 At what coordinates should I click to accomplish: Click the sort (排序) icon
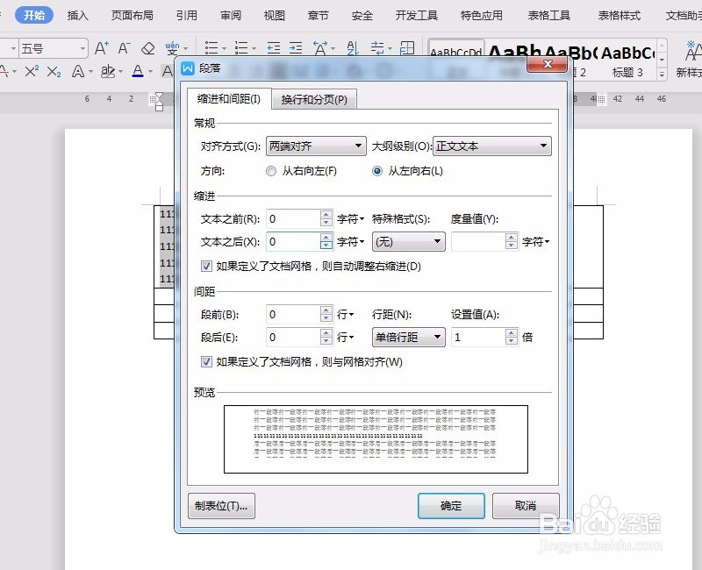point(353,48)
